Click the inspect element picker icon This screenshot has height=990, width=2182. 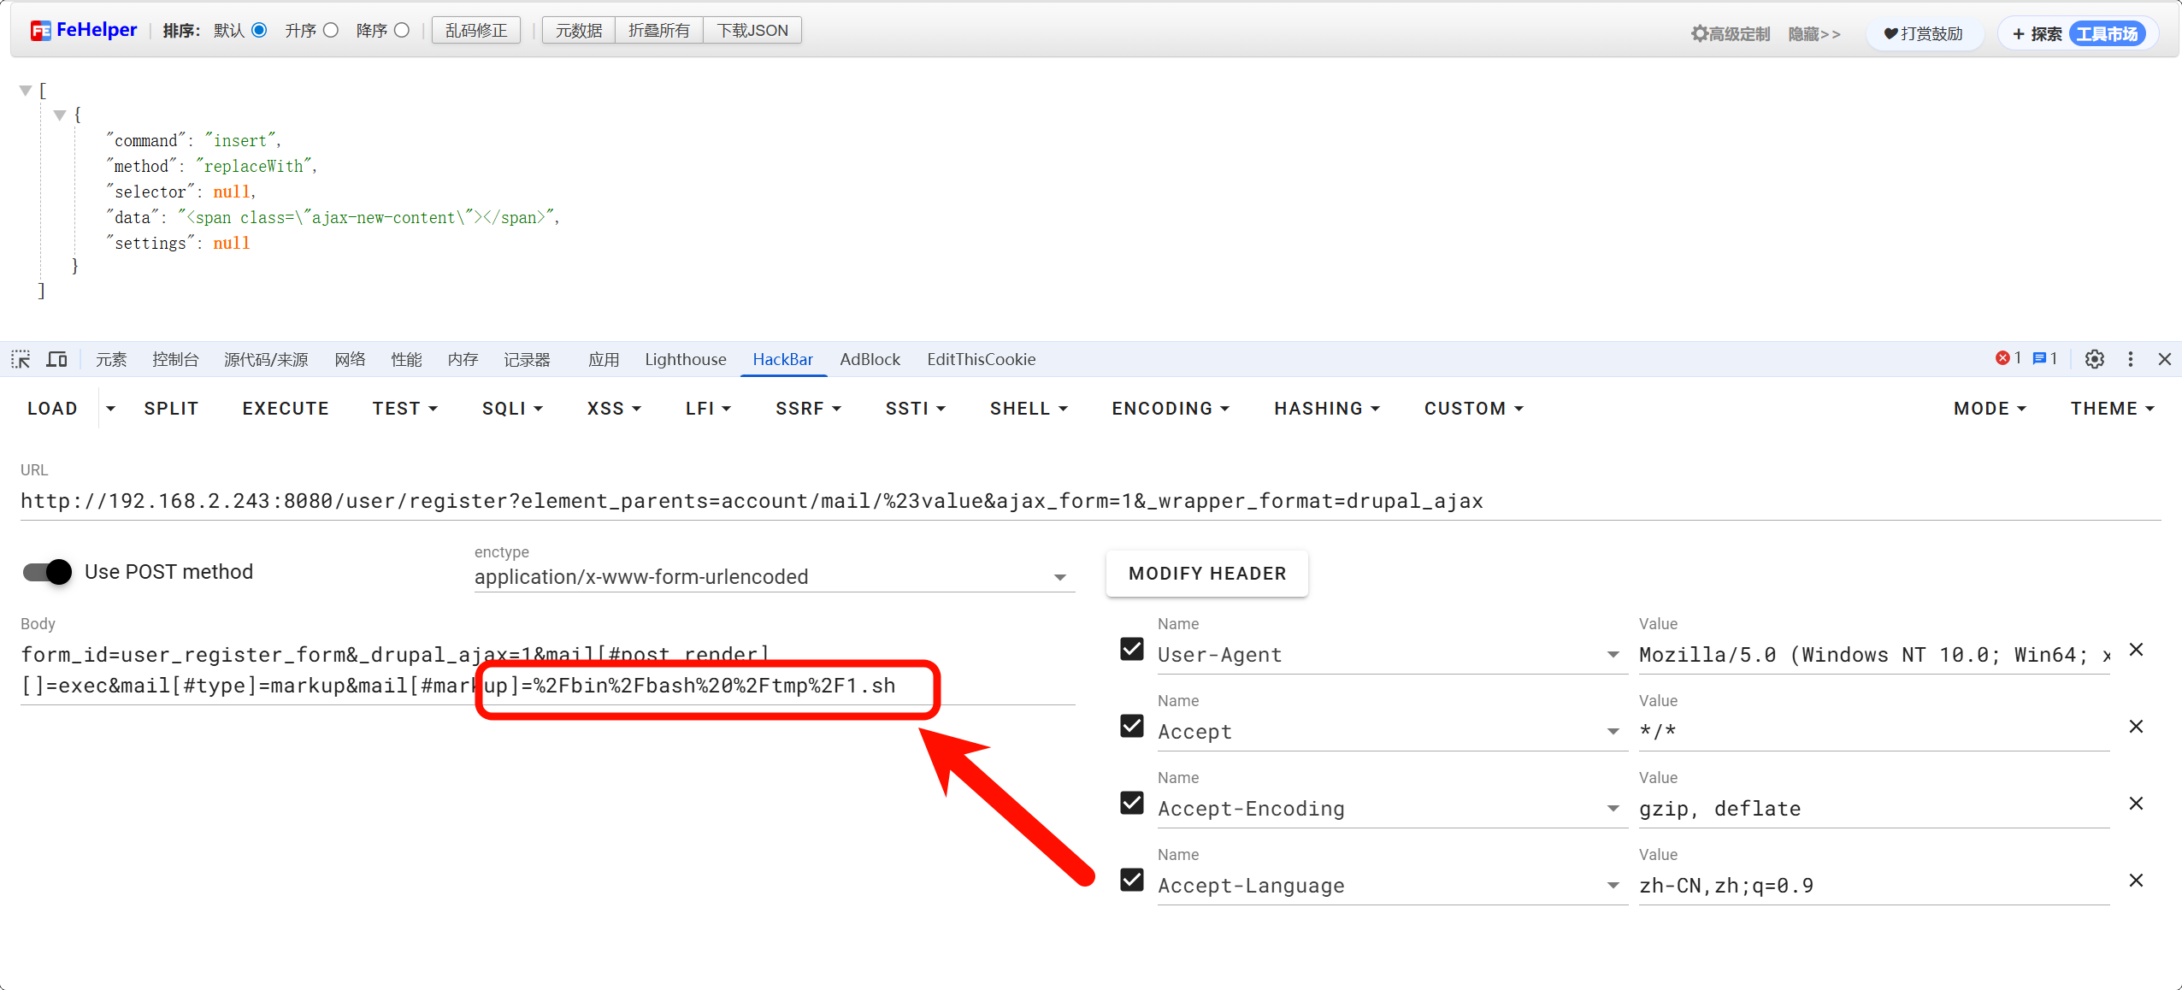pyautogui.click(x=21, y=359)
